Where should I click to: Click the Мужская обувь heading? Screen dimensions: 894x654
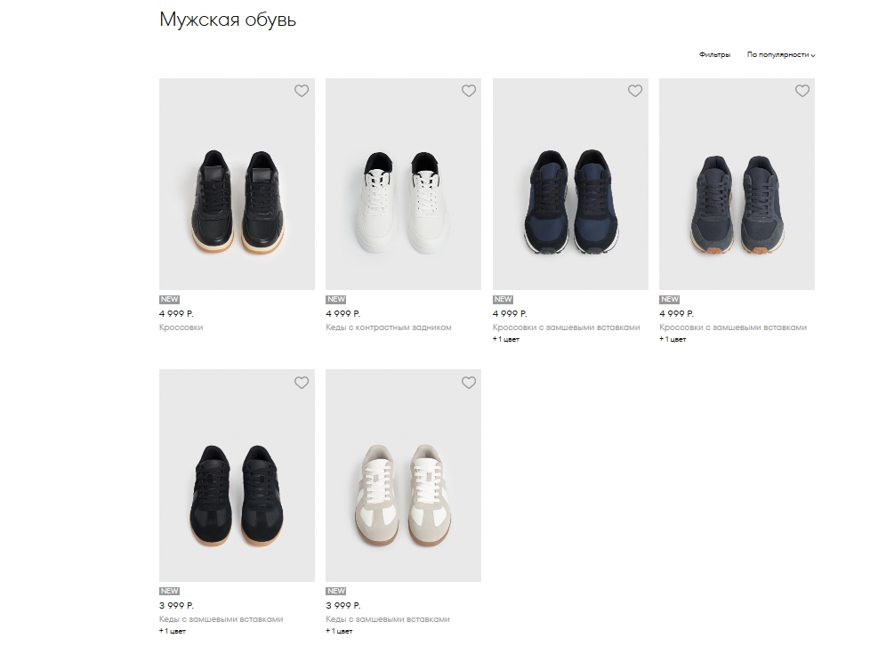coord(228,20)
